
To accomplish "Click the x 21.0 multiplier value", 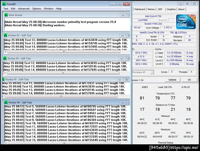I will click(x=141, y=57).
